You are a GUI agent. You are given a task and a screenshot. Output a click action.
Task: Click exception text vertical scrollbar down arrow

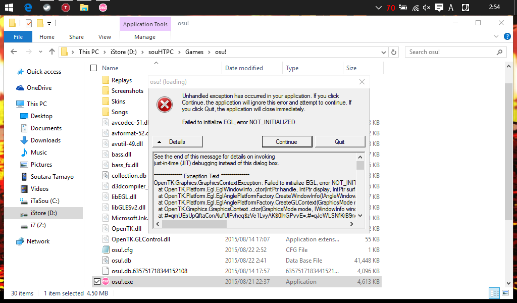[360, 216]
